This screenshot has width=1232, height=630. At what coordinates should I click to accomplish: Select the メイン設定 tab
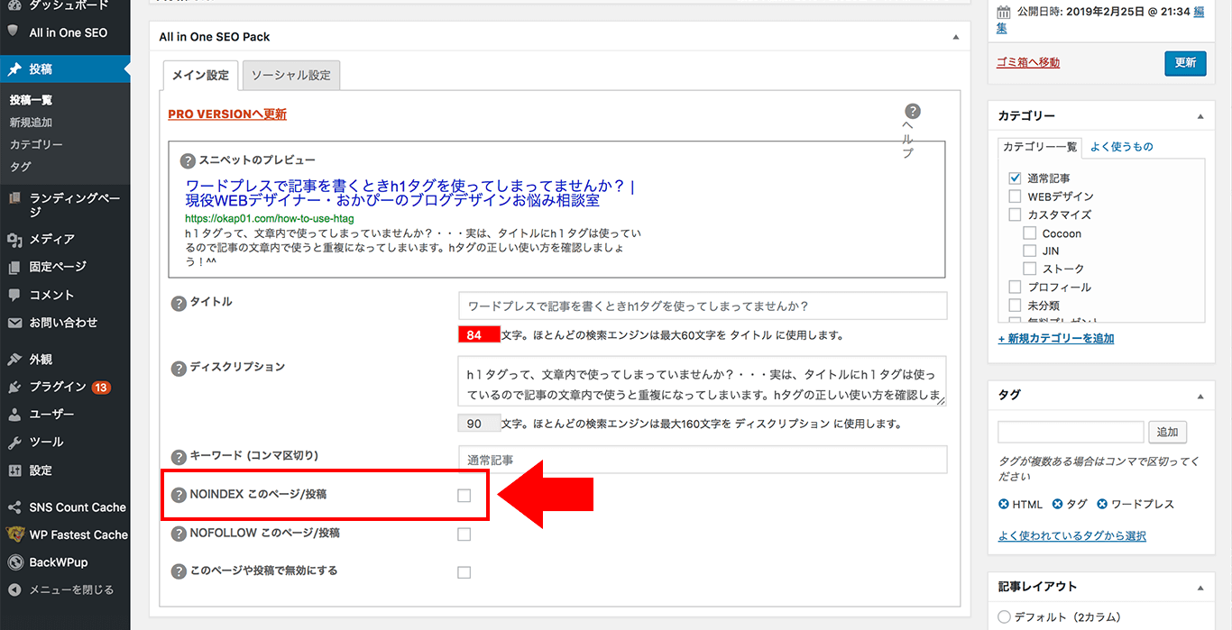(x=201, y=76)
